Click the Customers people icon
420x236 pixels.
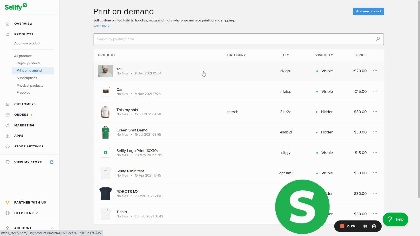pyautogui.click(x=8, y=104)
